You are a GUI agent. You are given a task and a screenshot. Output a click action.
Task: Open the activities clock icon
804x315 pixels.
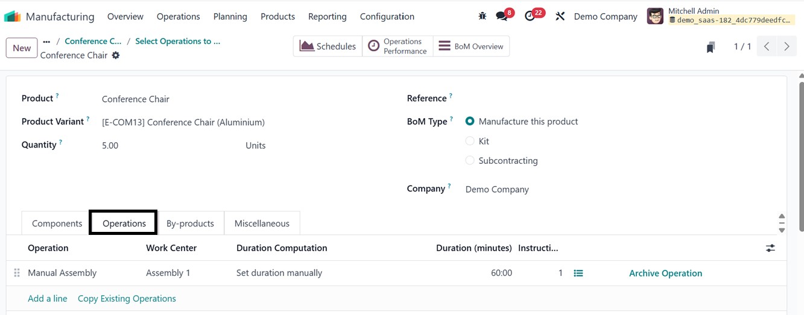click(530, 16)
